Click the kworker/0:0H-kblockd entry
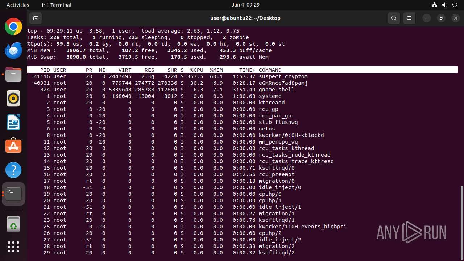Image resolution: width=464 pixels, height=261 pixels. [291, 135]
